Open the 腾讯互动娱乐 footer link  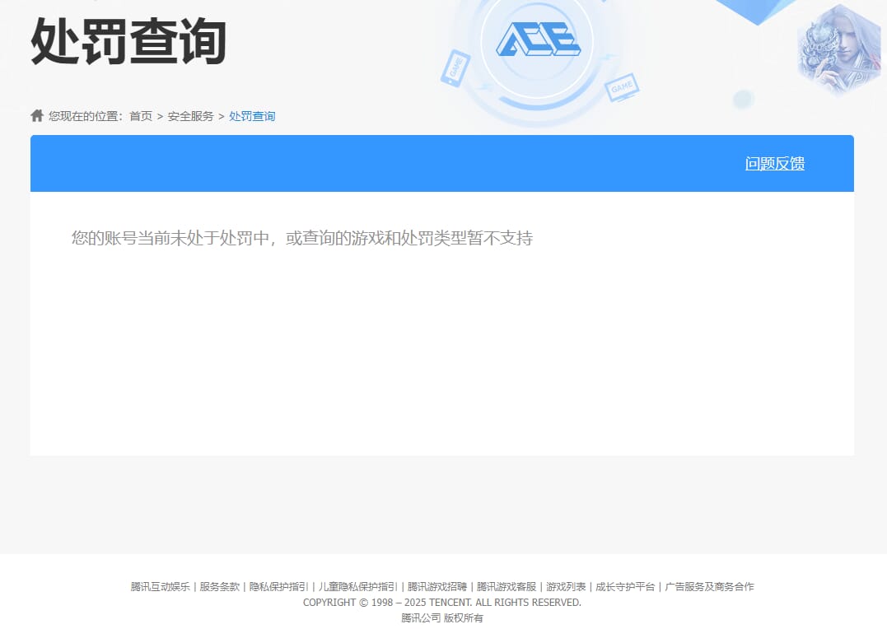[158, 586]
